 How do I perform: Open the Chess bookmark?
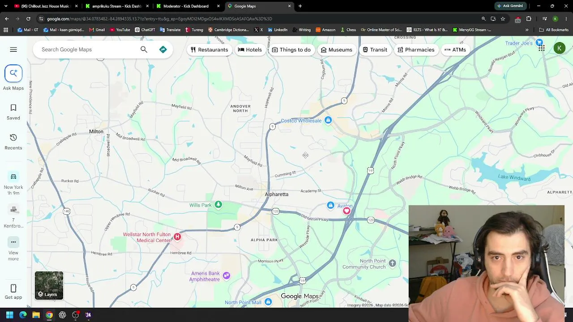pyautogui.click(x=348, y=30)
